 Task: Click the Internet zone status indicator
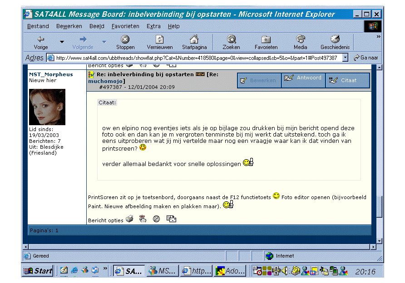click(280, 256)
